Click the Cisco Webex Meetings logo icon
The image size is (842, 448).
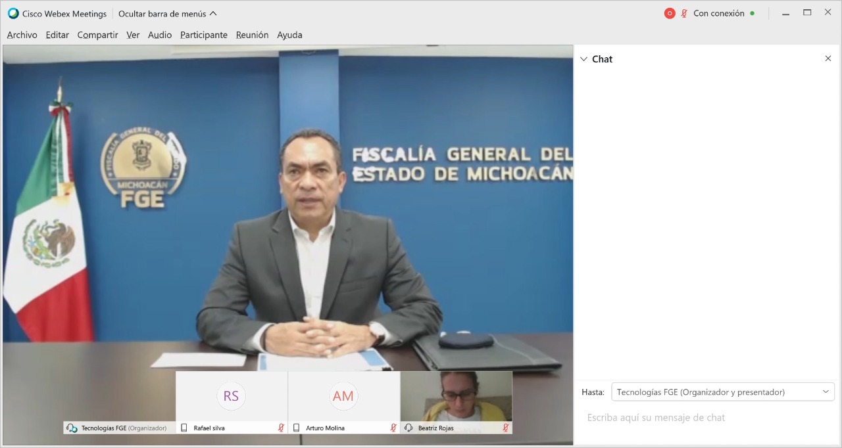(13, 13)
